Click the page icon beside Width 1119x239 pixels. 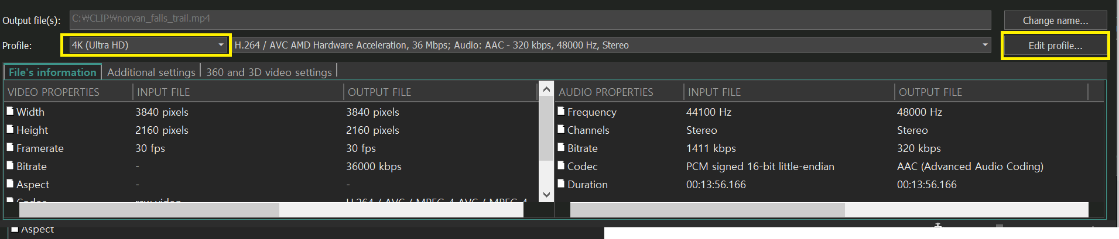click(10, 111)
